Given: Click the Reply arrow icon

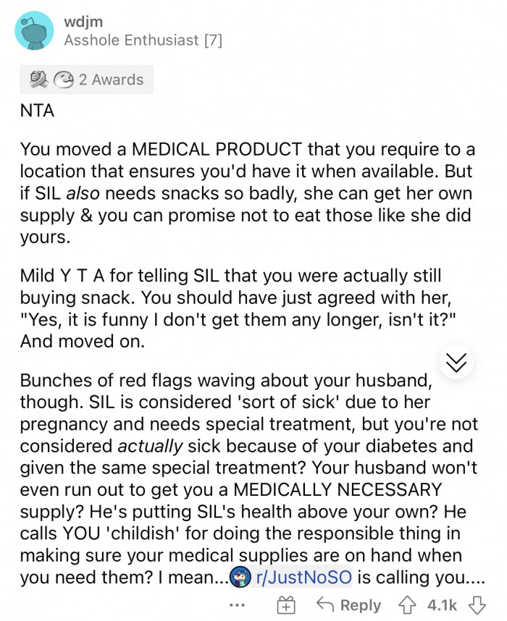Looking at the screenshot, I should tap(324, 604).
